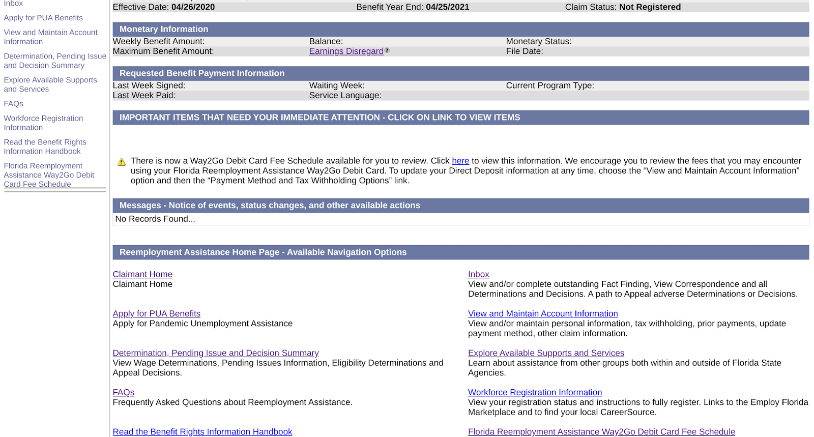Open the Claimant Home link
Image resolution: width=814 pixels, height=437 pixels.
[x=142, y=274]
